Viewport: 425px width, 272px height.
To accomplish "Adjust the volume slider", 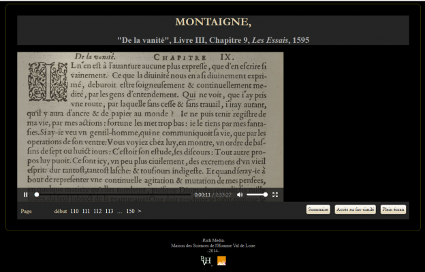I will (256, 194).
